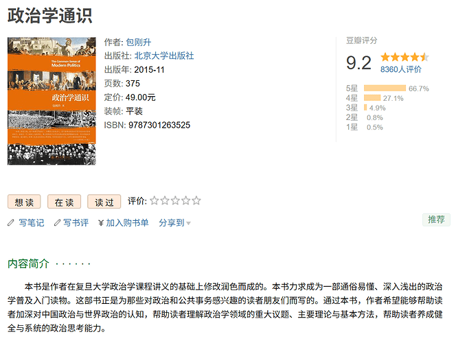Mark the book as 在读

click(65, 202)
